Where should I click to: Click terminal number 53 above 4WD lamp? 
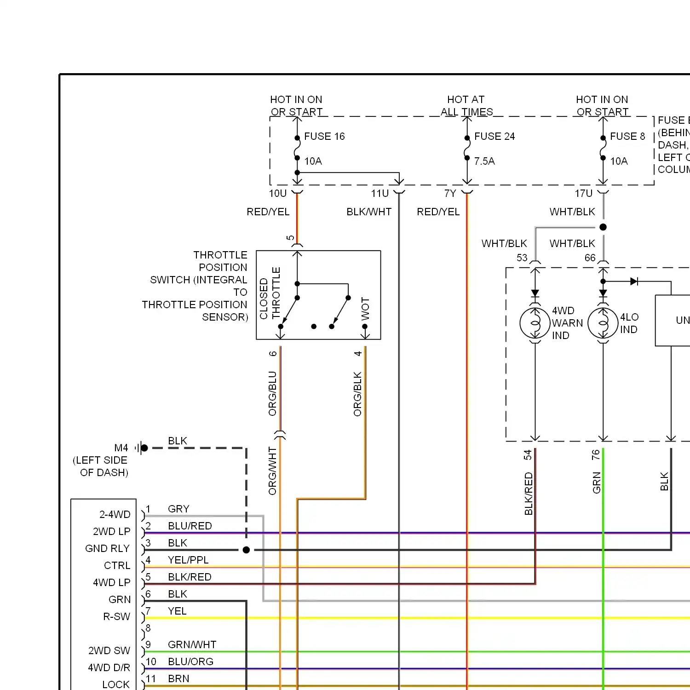tap(522, 258)
